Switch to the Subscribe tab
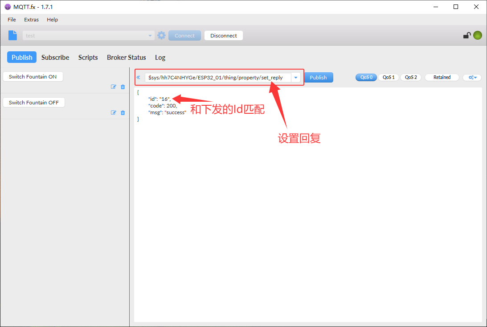487x327 pixels. coord(55,58)
